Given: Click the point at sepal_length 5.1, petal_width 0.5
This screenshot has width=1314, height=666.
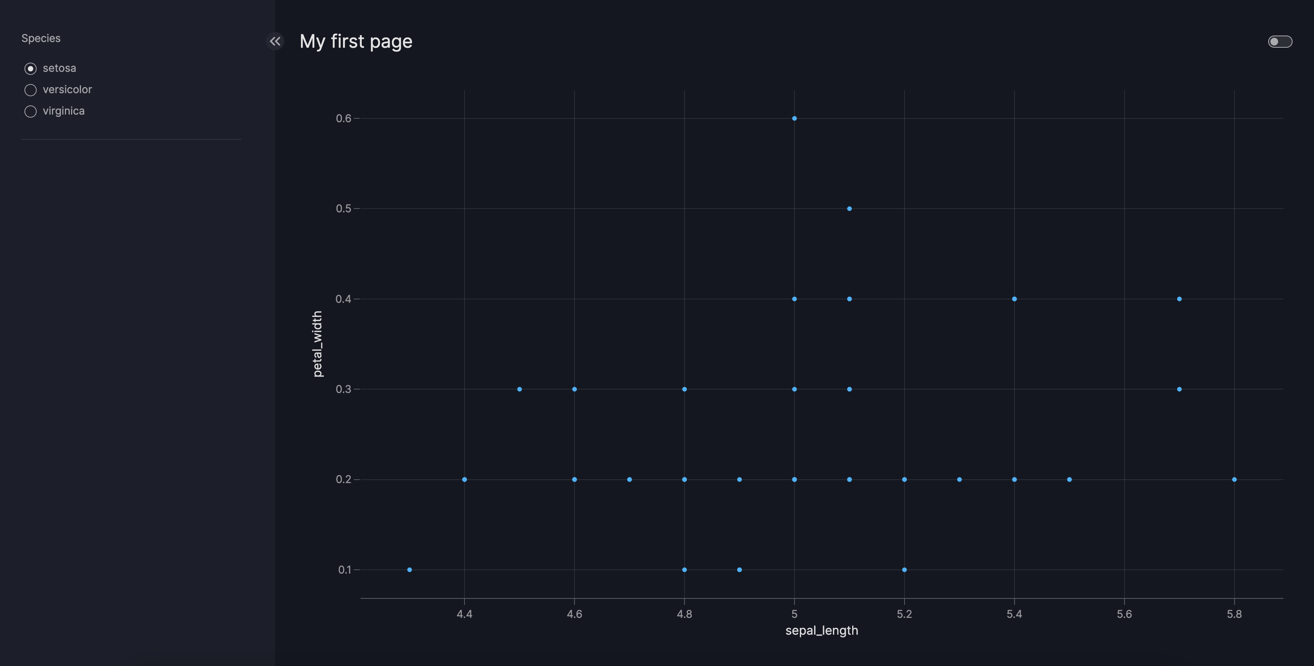Looking at the screenshot, I should tap(849, 209).
